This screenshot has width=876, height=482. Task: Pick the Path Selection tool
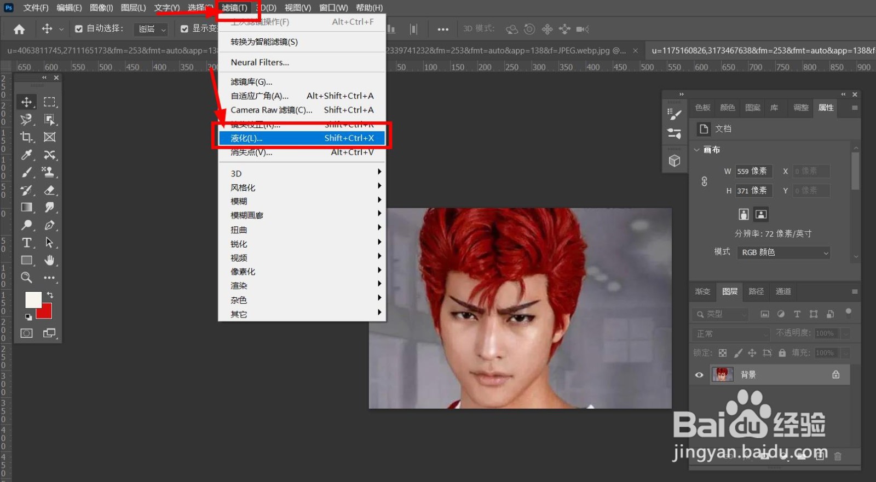point(49,242)
